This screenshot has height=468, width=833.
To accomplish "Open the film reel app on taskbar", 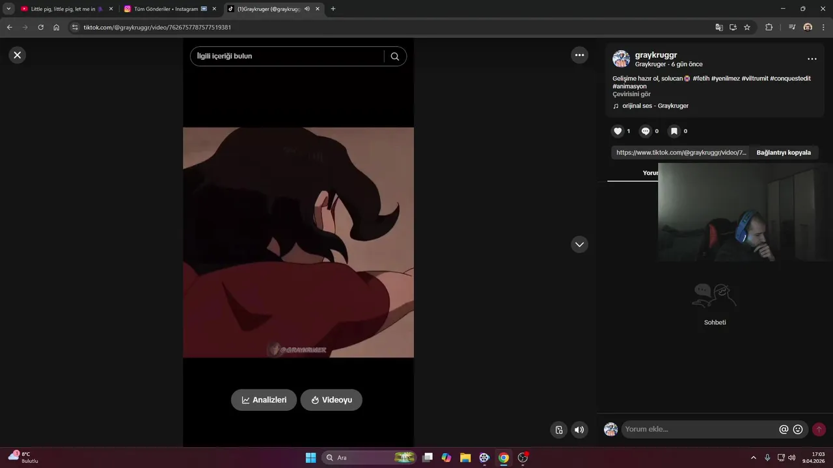I will (484, 458).
